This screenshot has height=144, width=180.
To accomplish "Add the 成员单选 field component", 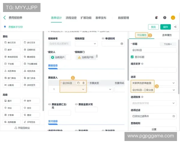I will [12, 71].
